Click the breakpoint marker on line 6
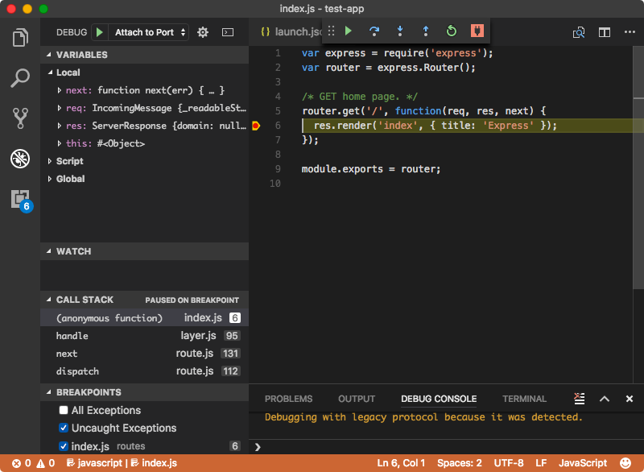The width and height of the screenshot is (644, 472). 256,126
